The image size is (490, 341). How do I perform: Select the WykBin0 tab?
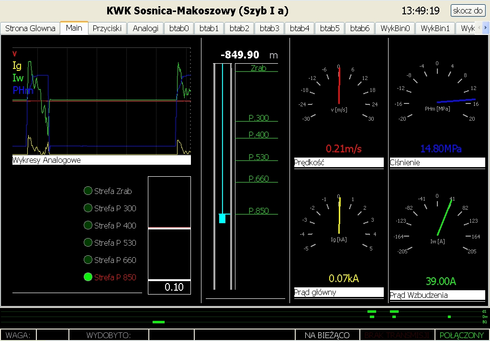pyautogui.click(x=395, y=28)
